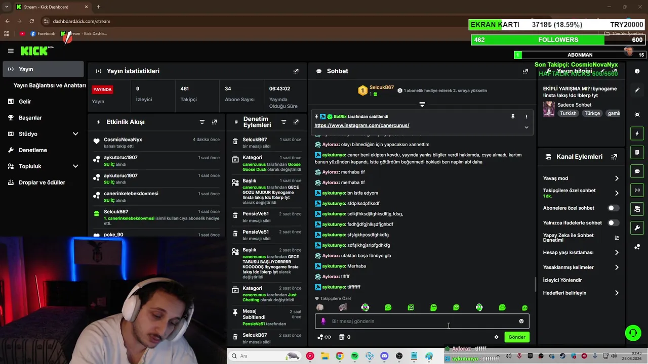Open OBS Studio from the Windows taskbar
This screenshot has height=364, width=648.
399,356
